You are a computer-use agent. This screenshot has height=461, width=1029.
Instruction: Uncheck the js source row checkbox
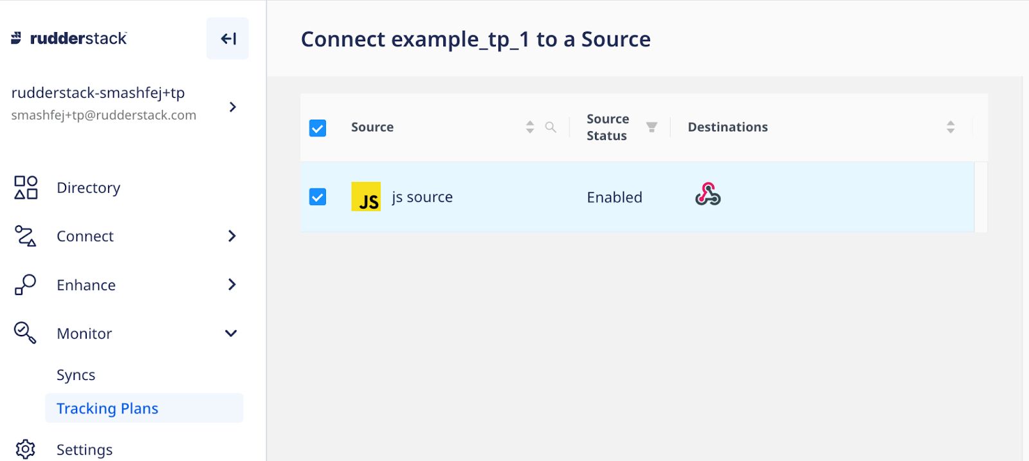318,197
